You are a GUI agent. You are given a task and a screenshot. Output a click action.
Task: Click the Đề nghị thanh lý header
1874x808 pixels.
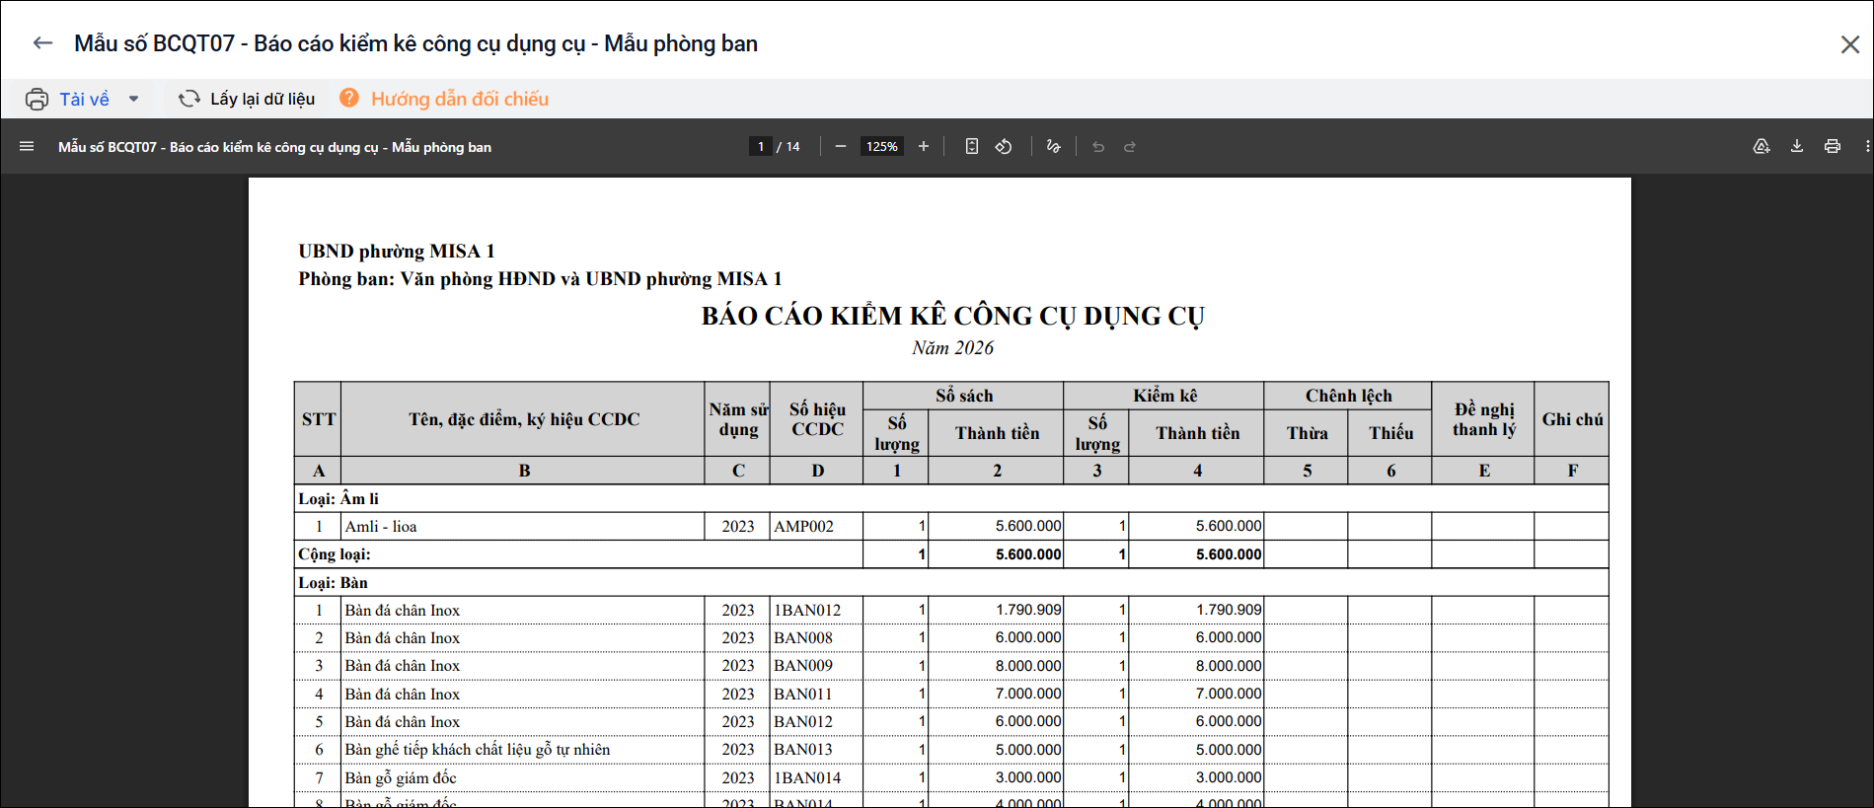tap(1483, 419)
